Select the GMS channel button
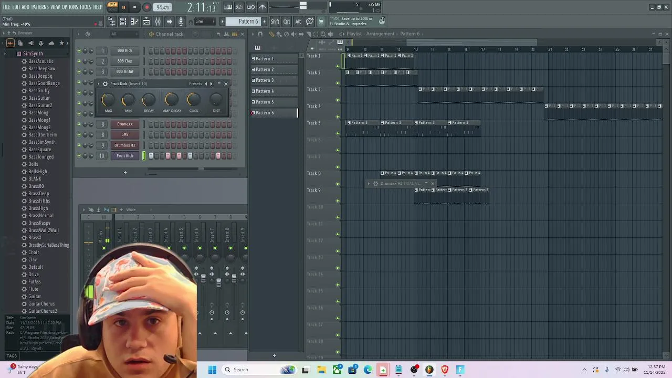This screenshot has height=378, width=672. (125, 135)
